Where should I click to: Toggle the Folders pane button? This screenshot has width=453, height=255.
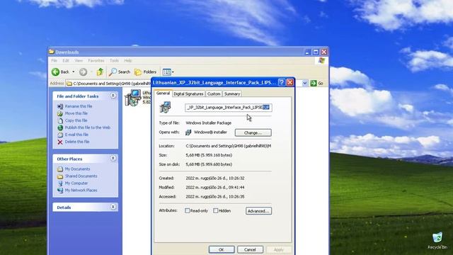coord(145,72)
